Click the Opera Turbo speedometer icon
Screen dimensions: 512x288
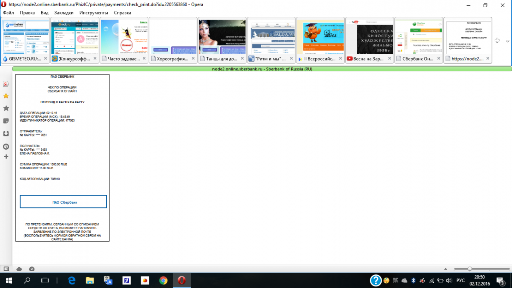pos(32,269)
